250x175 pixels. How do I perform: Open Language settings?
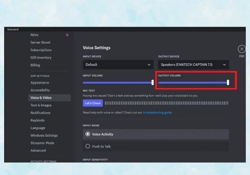(38, 128)
